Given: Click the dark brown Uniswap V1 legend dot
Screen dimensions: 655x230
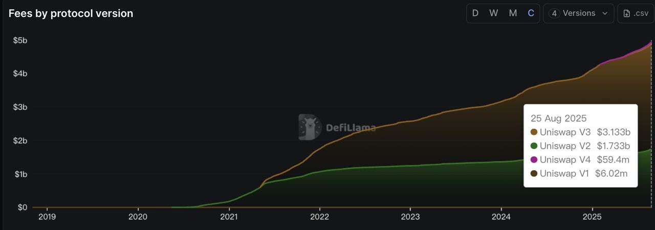Looking at the screenshot, I should 534,174.
